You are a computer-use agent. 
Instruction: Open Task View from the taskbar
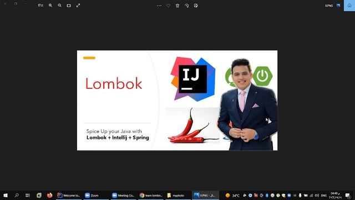point(28,195)
